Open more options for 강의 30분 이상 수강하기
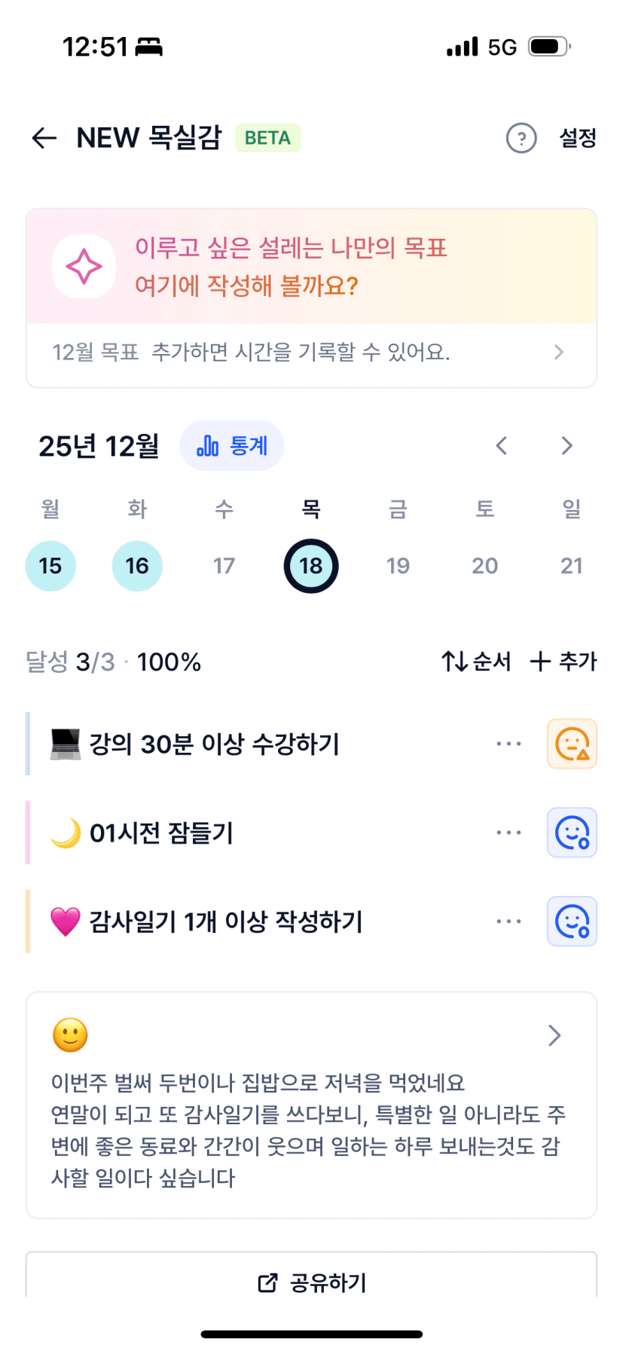Image resolution: width=623 pixels, height=1351 pixels. click(508, 744)
